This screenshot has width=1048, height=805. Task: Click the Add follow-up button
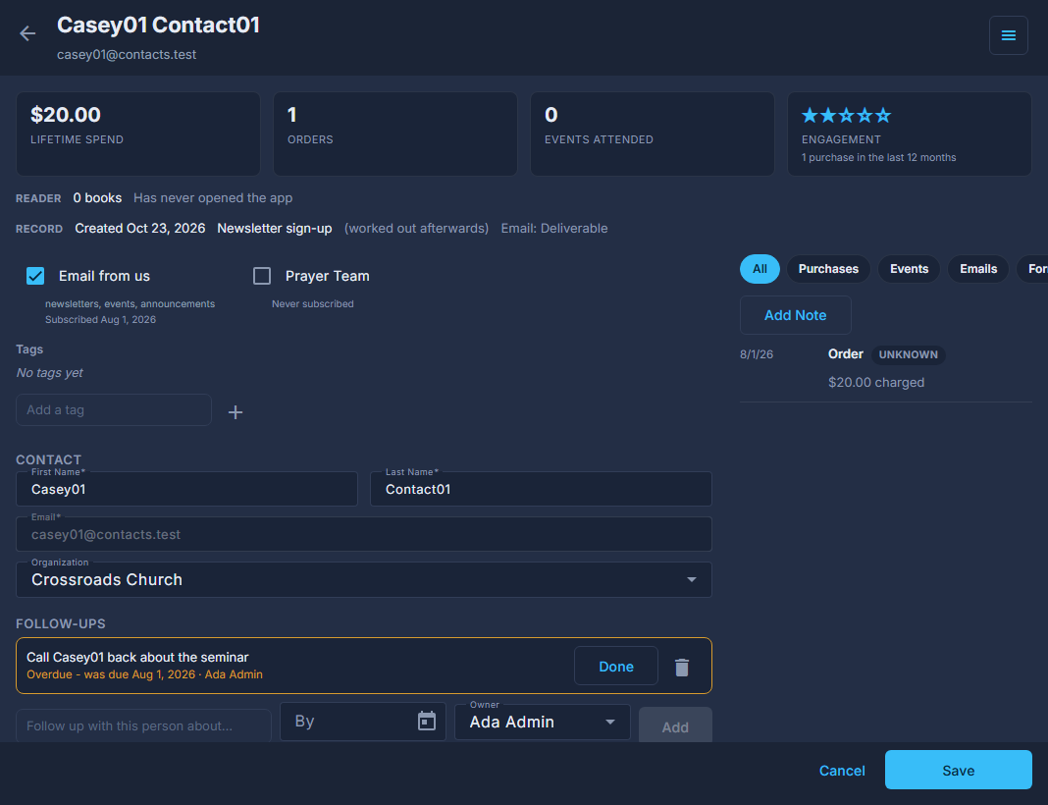click(x=675, y=726)
